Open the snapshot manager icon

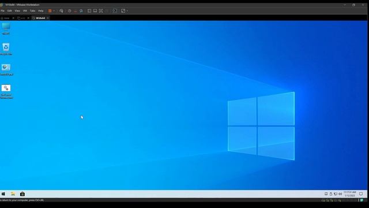81,11
